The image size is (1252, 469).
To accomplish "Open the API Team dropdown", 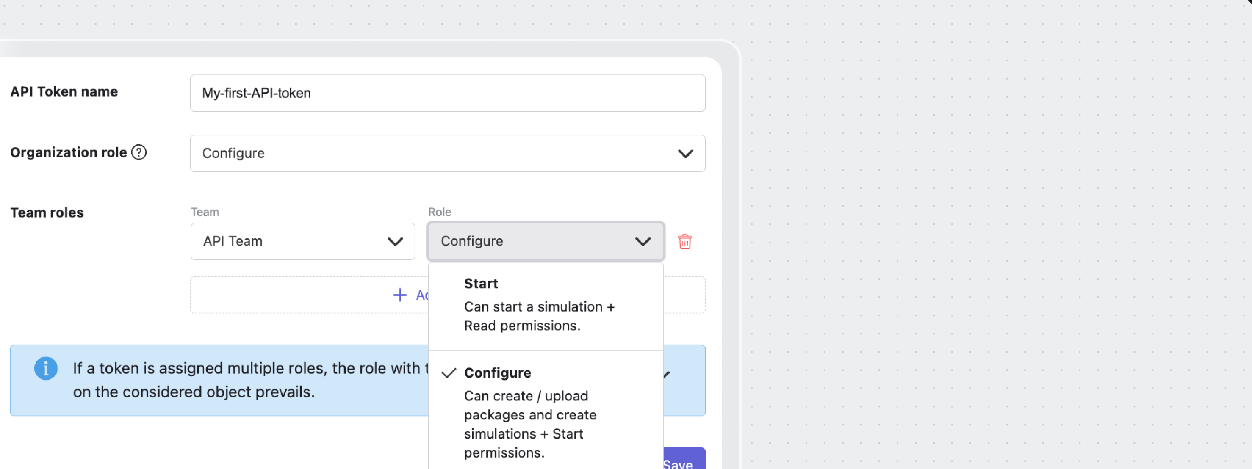I will (302, 241).
